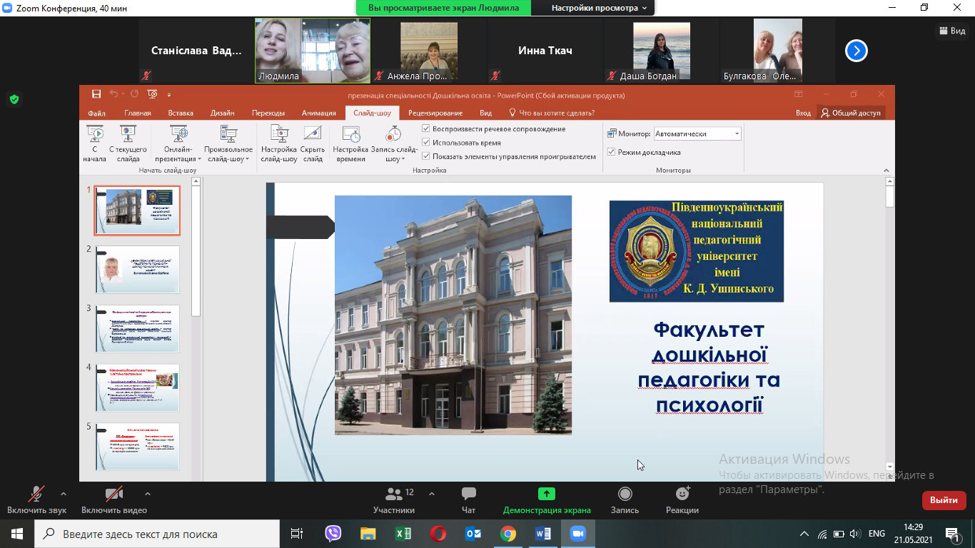
Task: Open the Reactions icon in Zoom
Action: coord(682,494)
